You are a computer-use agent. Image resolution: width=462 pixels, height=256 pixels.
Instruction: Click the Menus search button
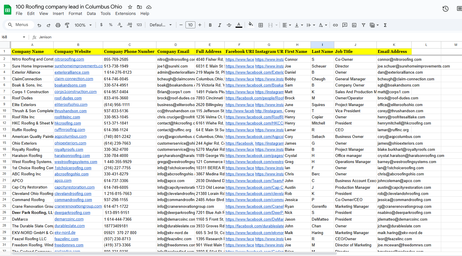18,25
